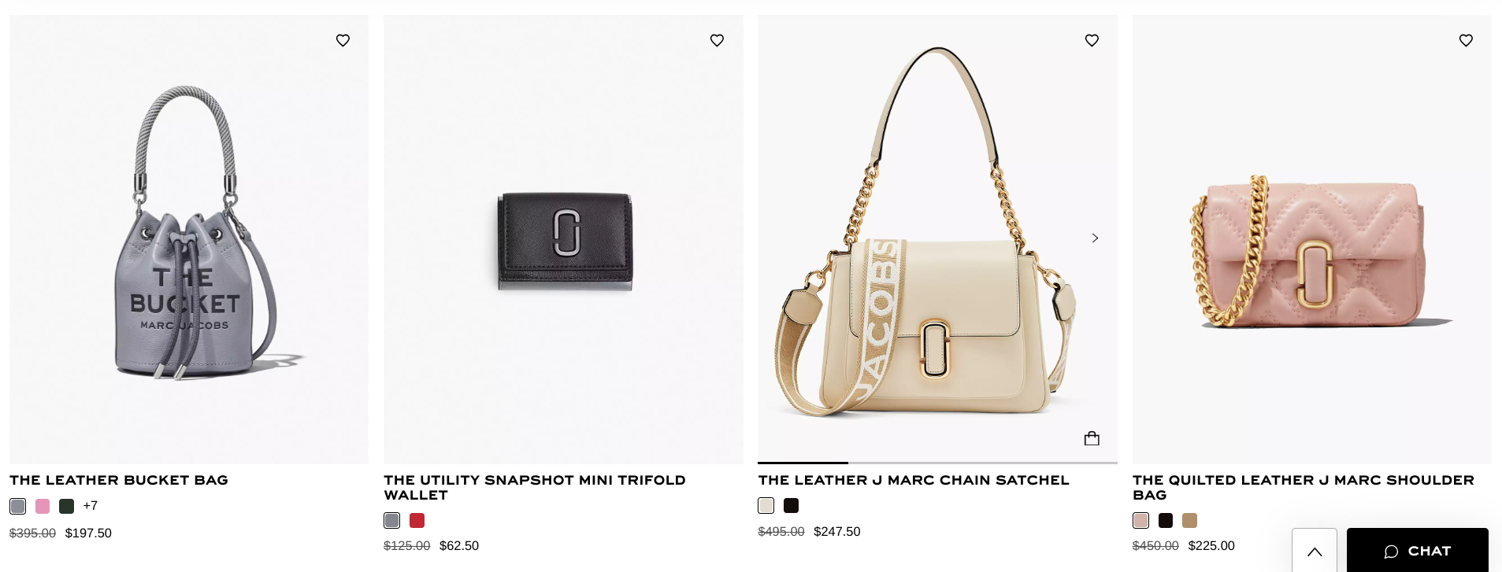Select red swatch for Trifold Wallet
1502x572 pixels.
click(x=417, y=520)
